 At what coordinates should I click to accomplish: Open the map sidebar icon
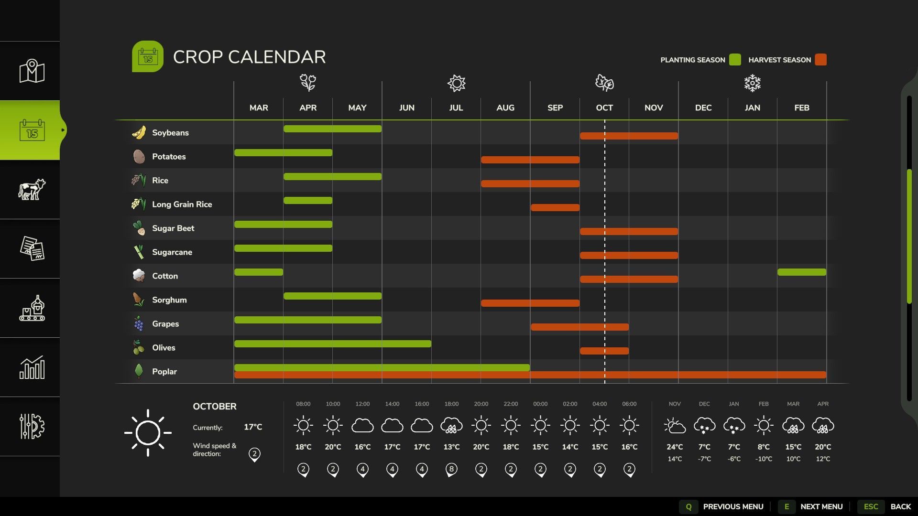coord(32,71)
